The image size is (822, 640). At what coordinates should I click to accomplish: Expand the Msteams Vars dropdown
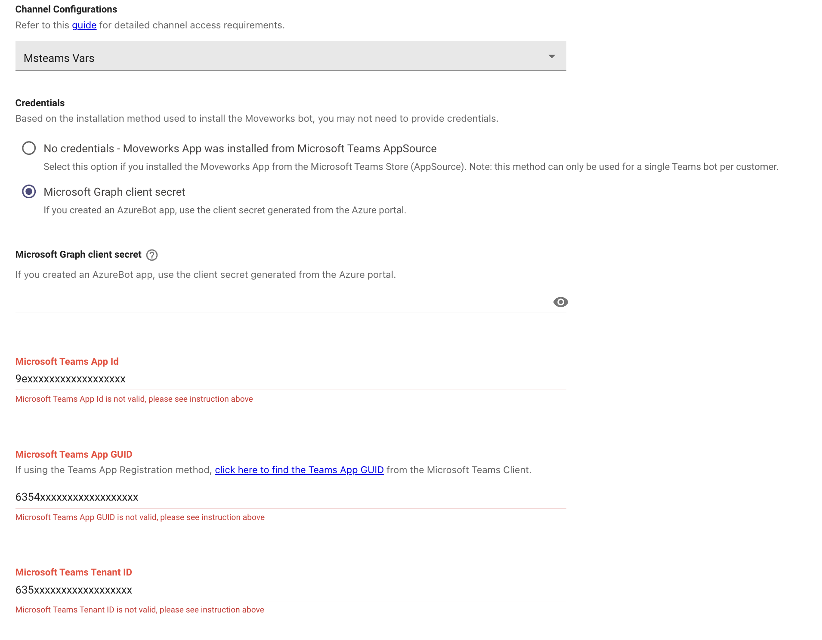click(x=290, y=56)
